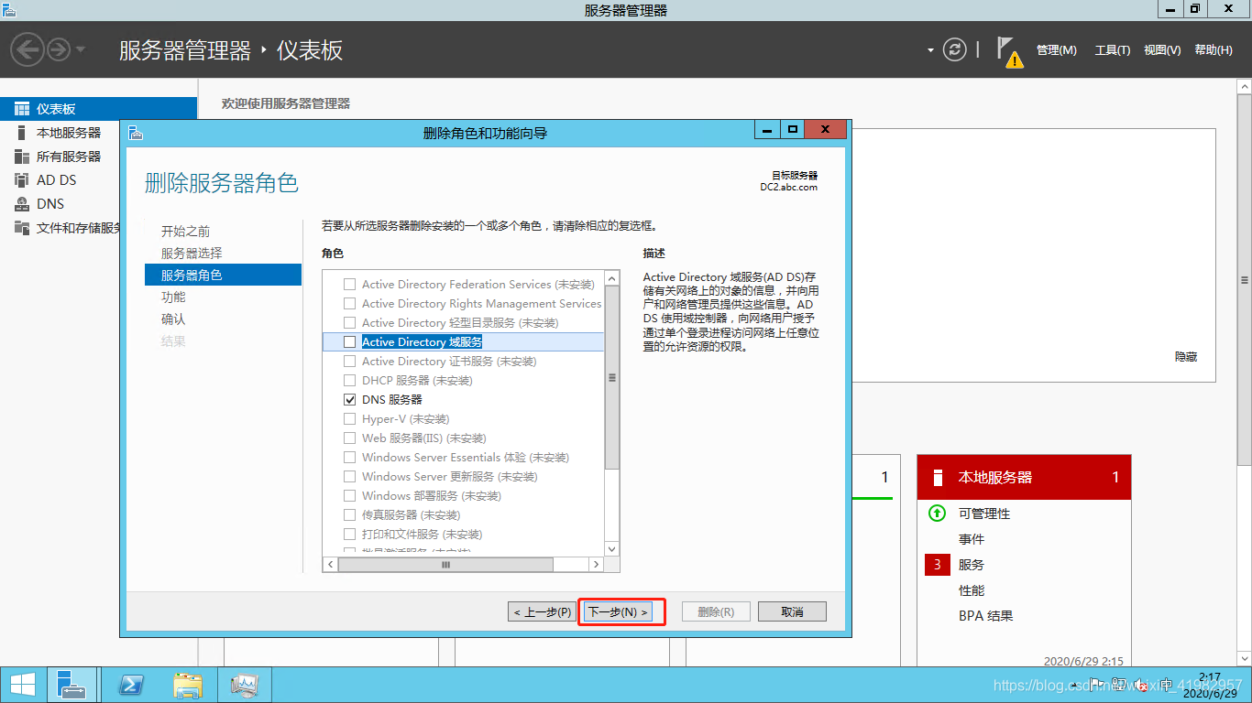
Task: Select DNS in the left sidebar
Action: point(50,204)
